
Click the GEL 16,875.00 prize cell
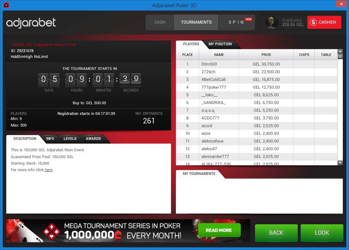[266, 80]
